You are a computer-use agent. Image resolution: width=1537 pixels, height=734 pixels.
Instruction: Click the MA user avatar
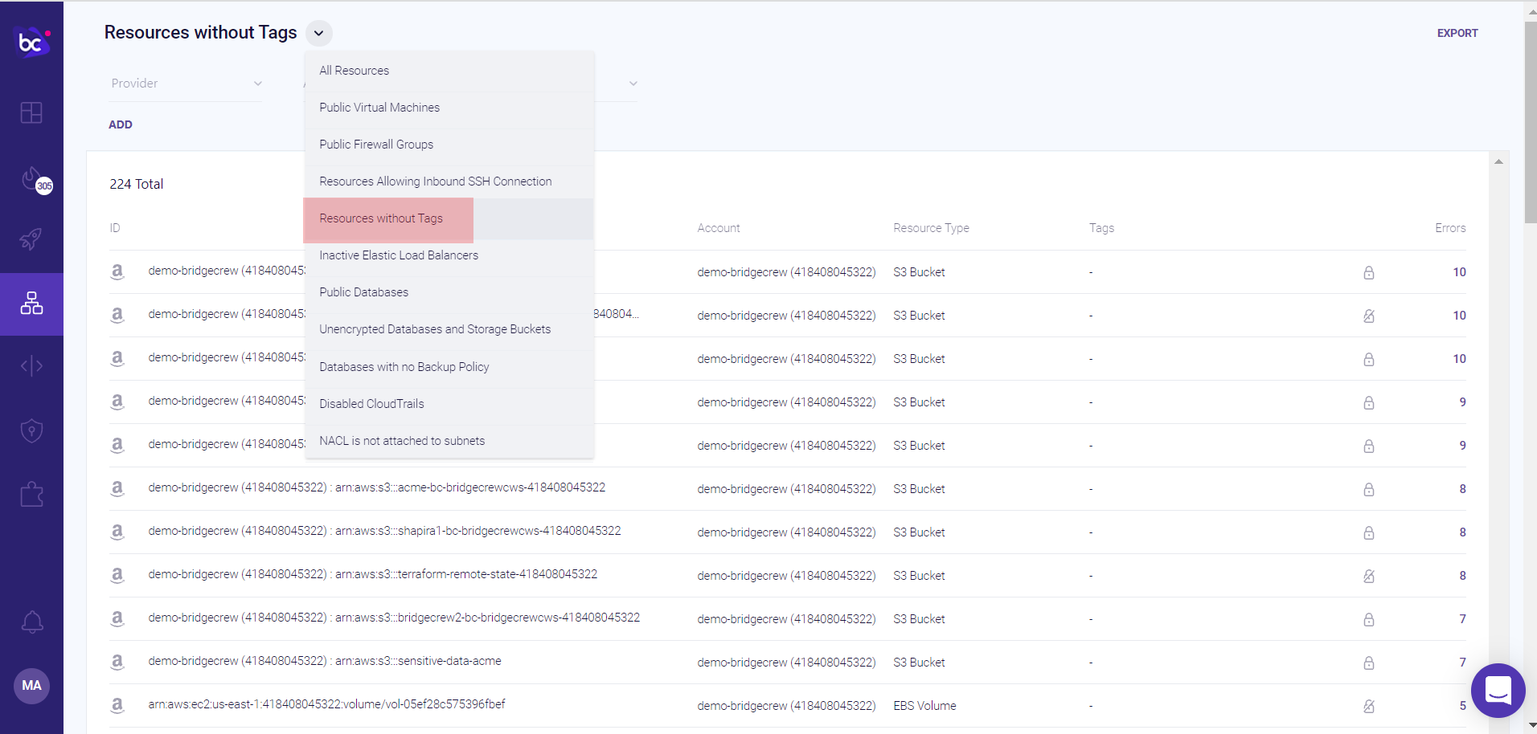tap(32, 686)
